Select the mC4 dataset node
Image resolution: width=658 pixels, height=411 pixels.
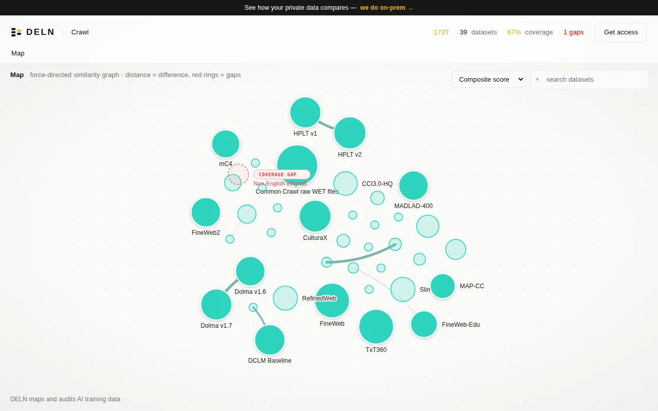(x=226, y=144)
